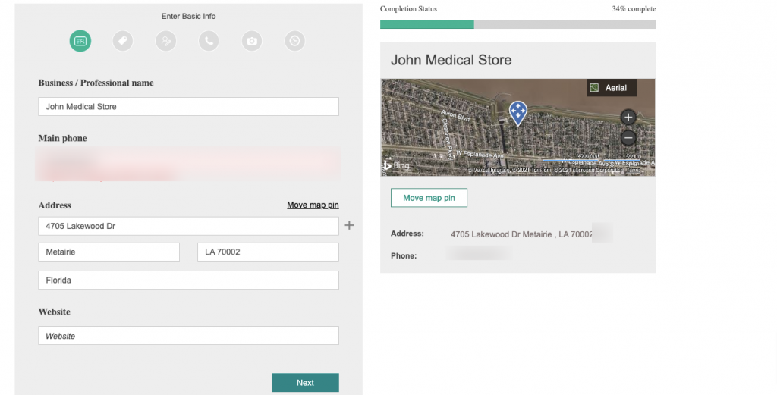This screenshot has width=777, height=395.
Task: Click the Bing logo on map
Action: 398,165
